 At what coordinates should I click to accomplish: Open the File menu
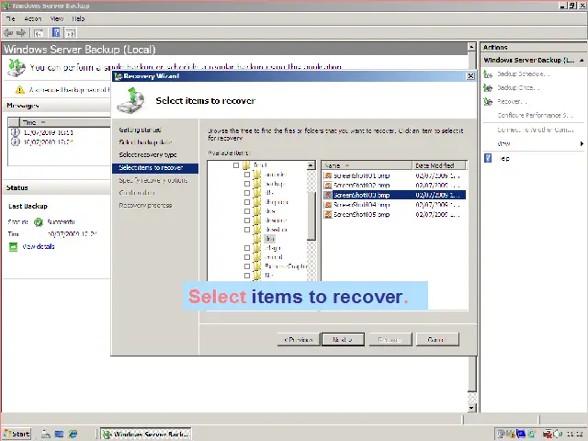(10, 18)
